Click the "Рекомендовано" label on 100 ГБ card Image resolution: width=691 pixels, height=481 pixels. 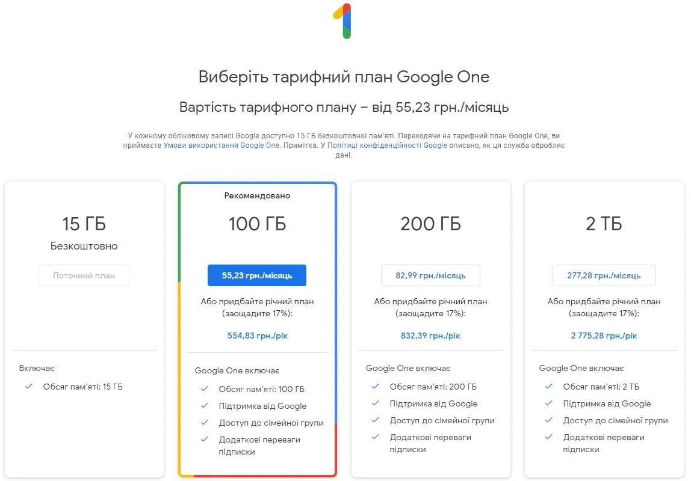(257, 196)
